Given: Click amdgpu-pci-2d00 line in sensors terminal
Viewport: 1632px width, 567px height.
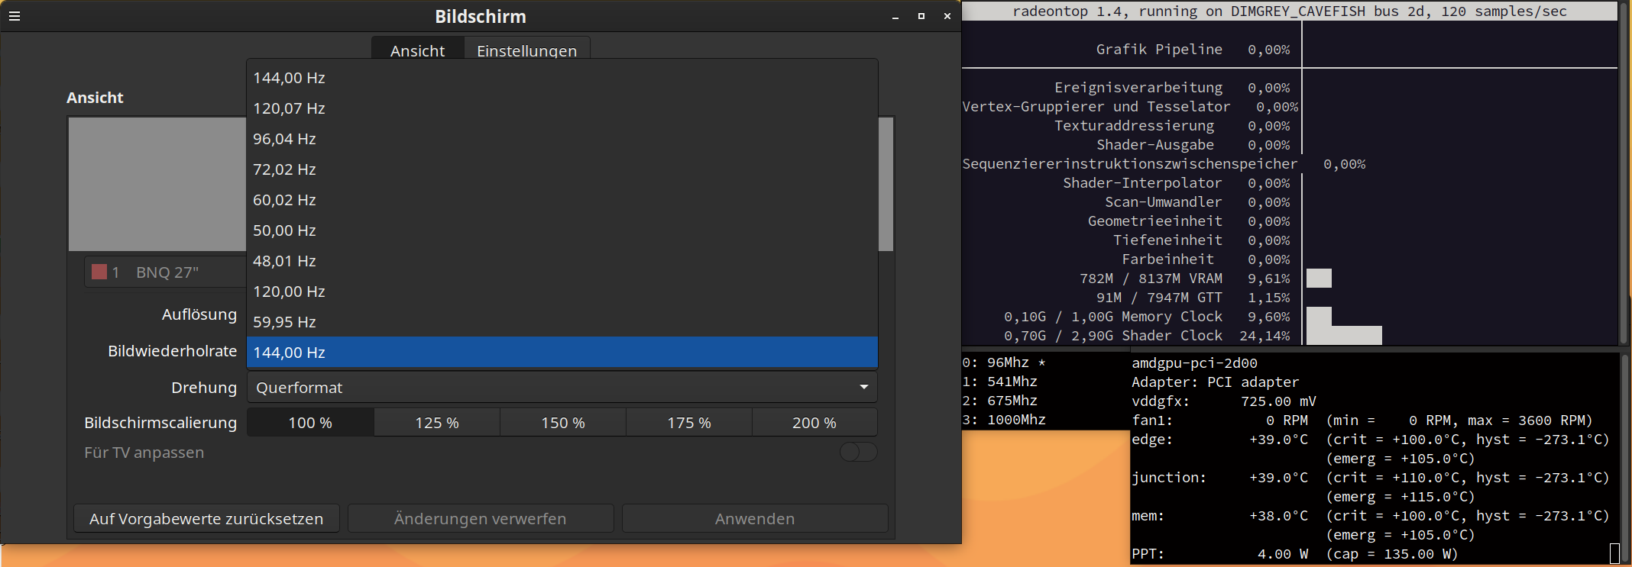Looking at the screenshot, I should tap(1194, 363).
